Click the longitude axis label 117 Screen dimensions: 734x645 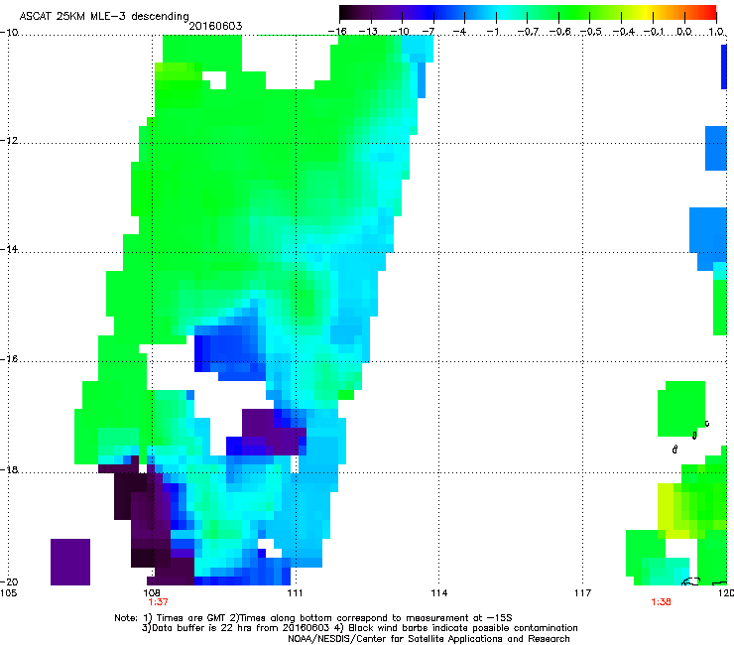click(x=583, y=593)
